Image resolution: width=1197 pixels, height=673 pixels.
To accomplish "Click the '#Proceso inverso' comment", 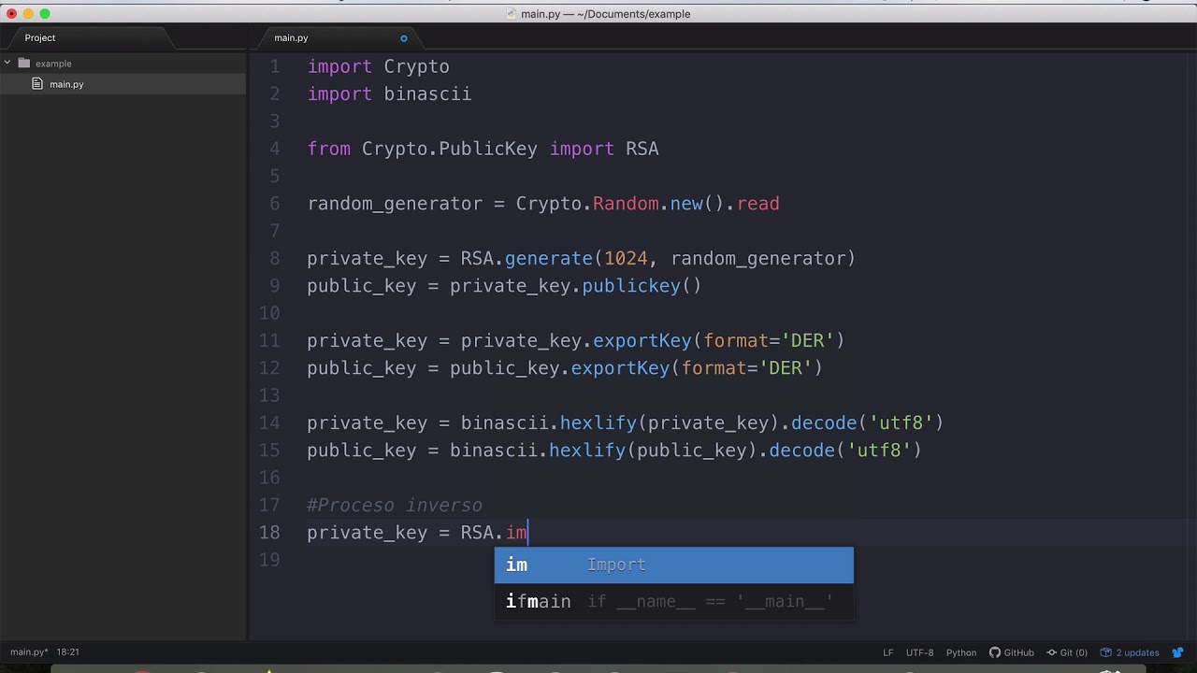I will pyautogui.click(x=395, y=505).
